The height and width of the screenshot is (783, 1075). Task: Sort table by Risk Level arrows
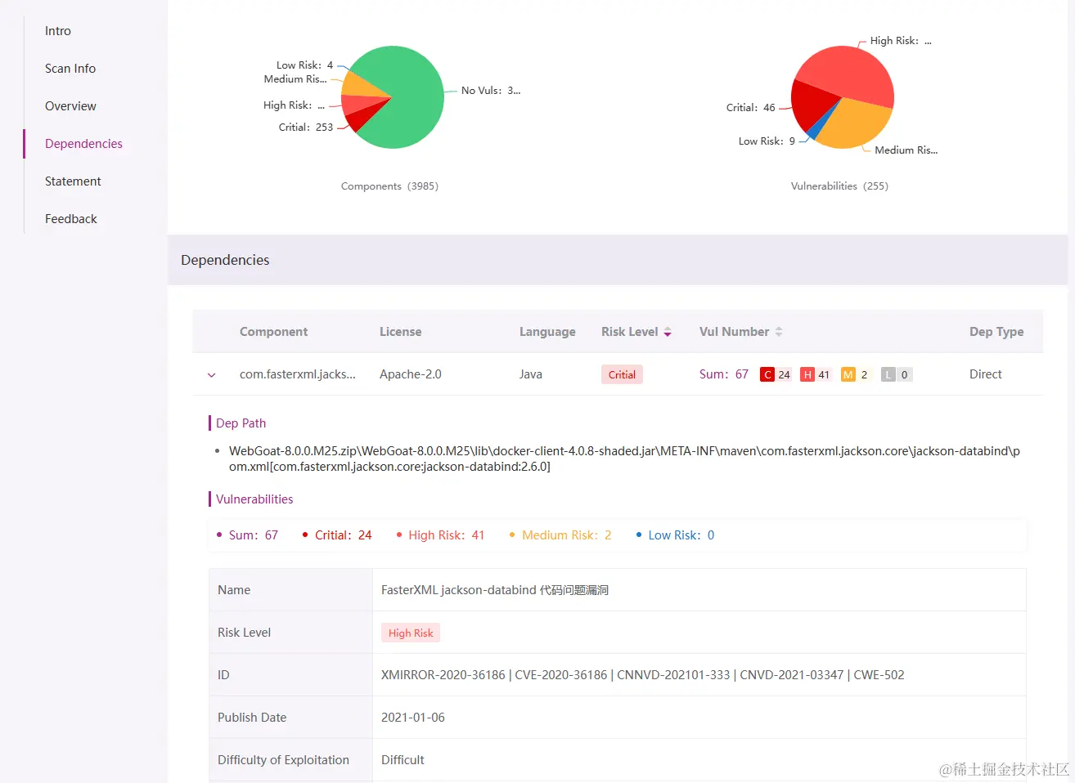point(668,332)
